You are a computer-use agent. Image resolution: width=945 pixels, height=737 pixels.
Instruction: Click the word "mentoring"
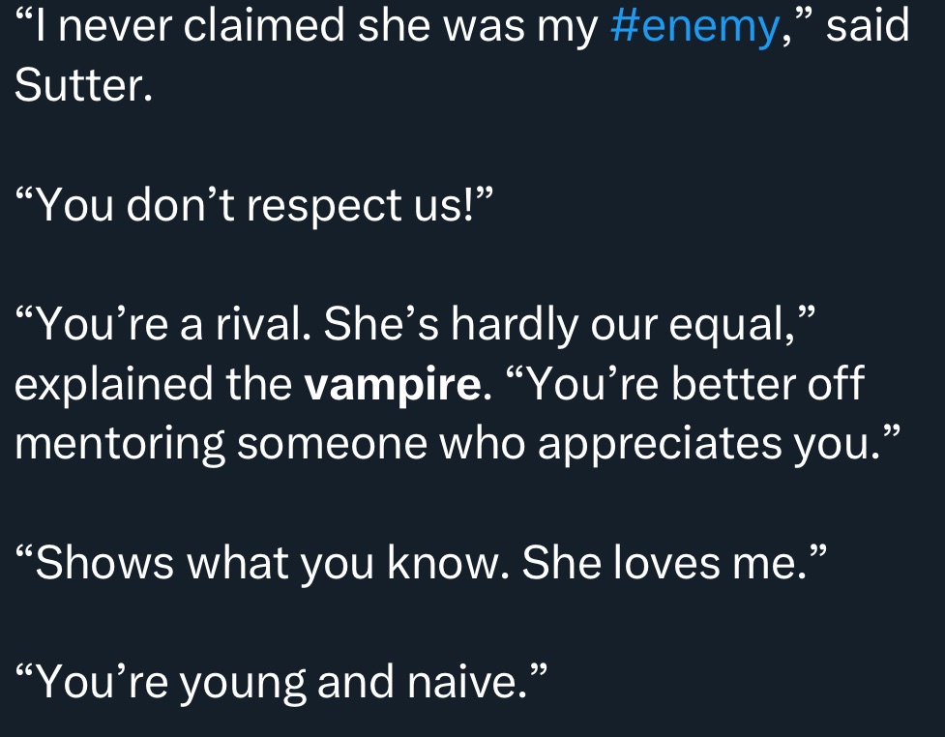pyautogui.click(x=118, y=445)
